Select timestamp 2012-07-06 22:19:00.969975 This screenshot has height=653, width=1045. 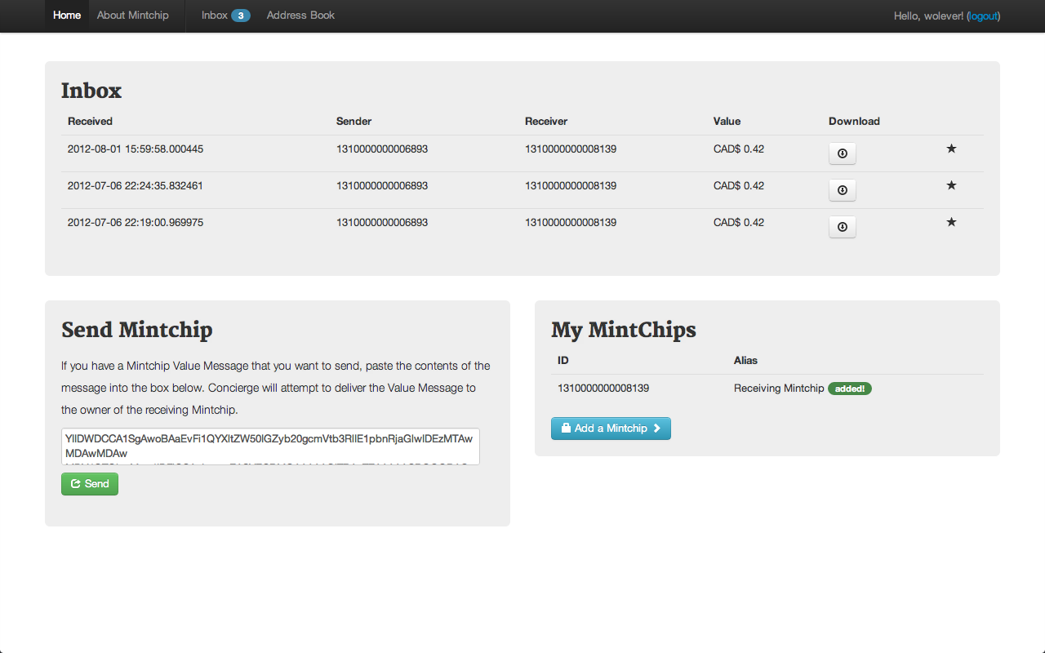(136, 223)
